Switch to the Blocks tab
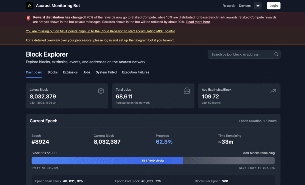305x185 pixels. pyautogui.click(x=53, y=72)
